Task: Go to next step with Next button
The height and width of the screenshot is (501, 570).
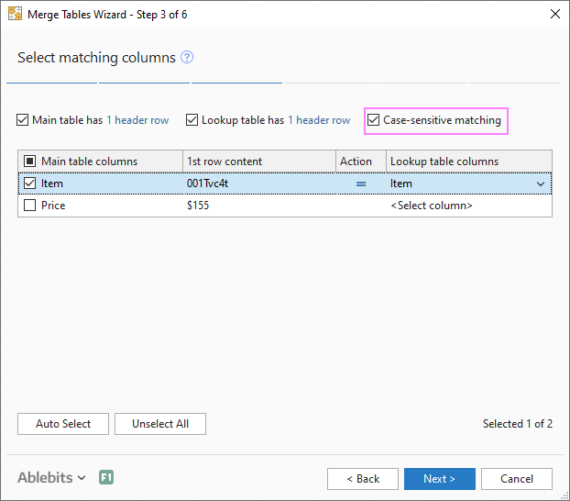Action: [439, 479]
